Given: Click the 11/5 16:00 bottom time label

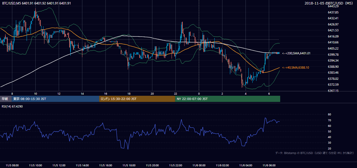Looking at the screenshot, I should point(106,165).
